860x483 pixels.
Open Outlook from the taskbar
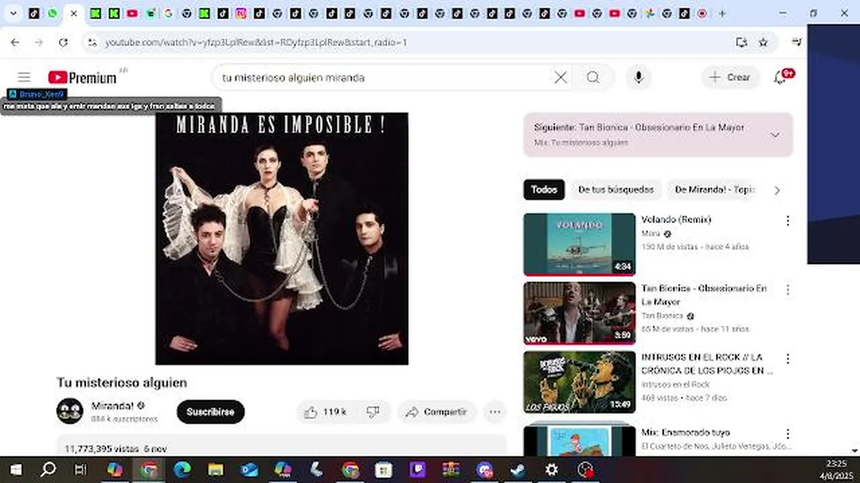[249, 470]
